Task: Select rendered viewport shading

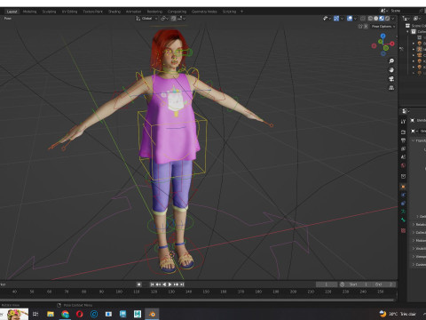Action: coord(387,19)
